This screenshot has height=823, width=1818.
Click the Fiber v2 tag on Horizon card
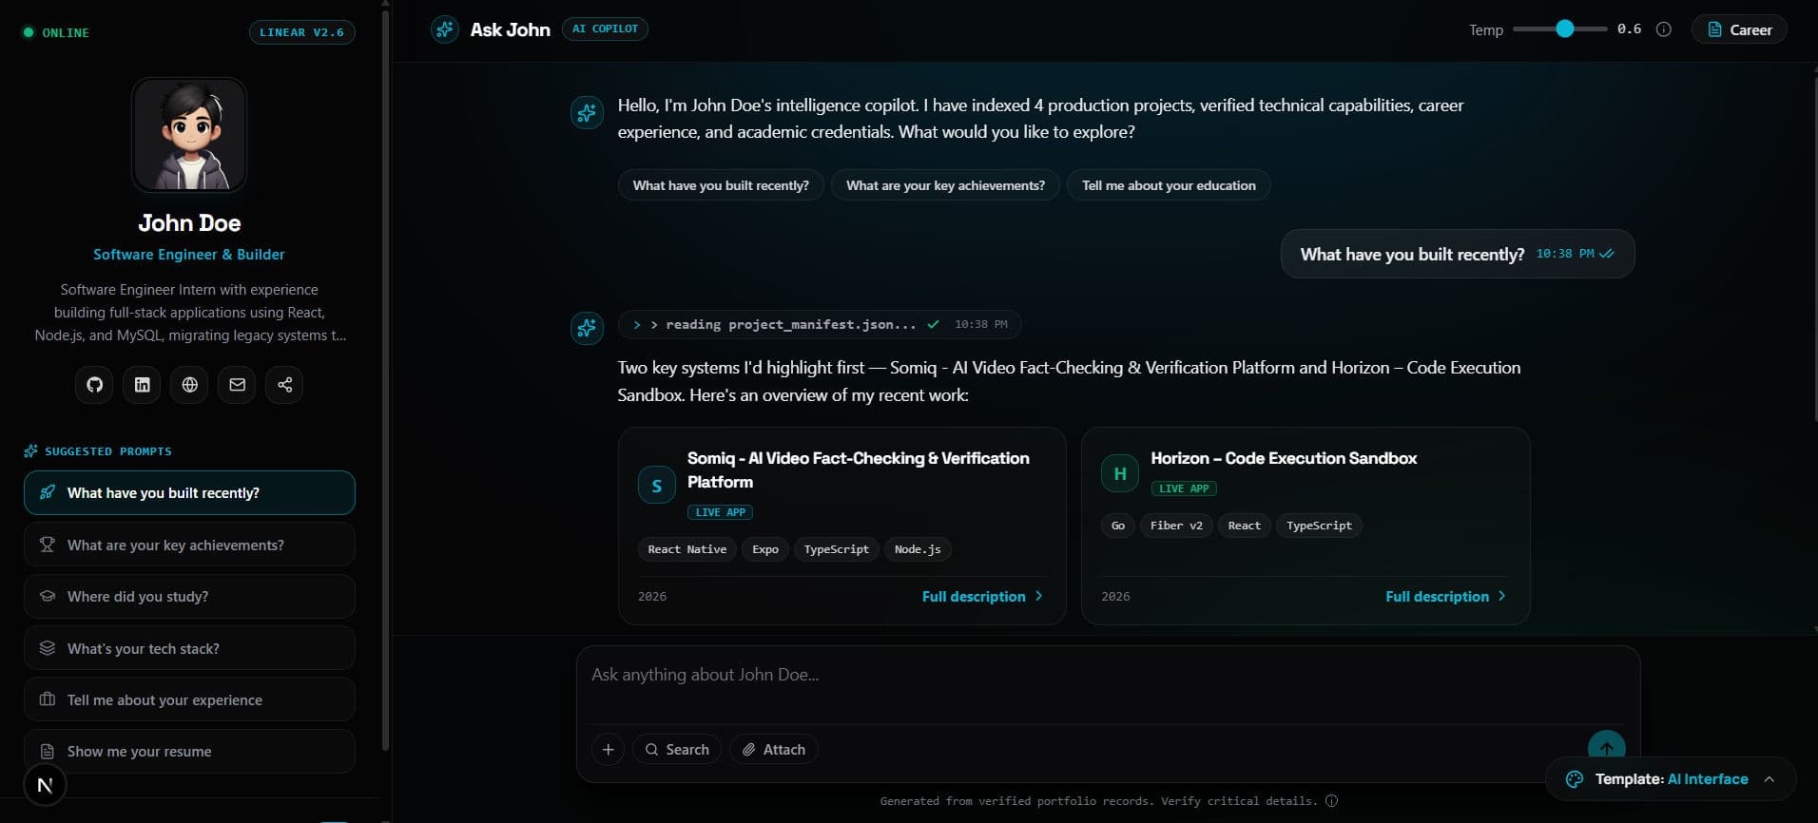[x=1176, y=526]
